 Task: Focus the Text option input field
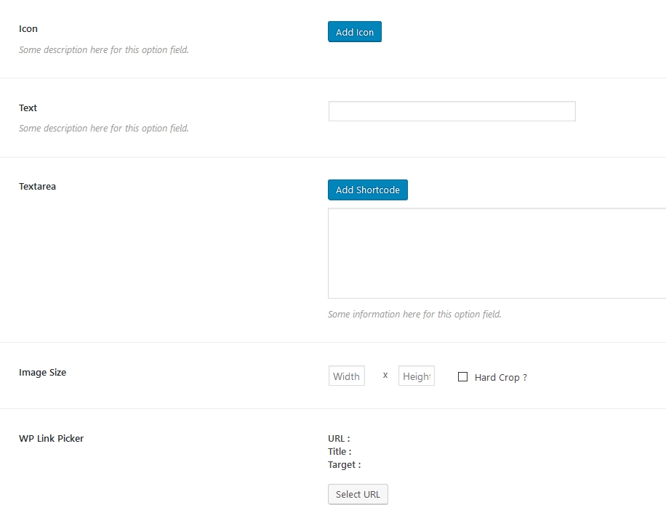pos(452,111)
